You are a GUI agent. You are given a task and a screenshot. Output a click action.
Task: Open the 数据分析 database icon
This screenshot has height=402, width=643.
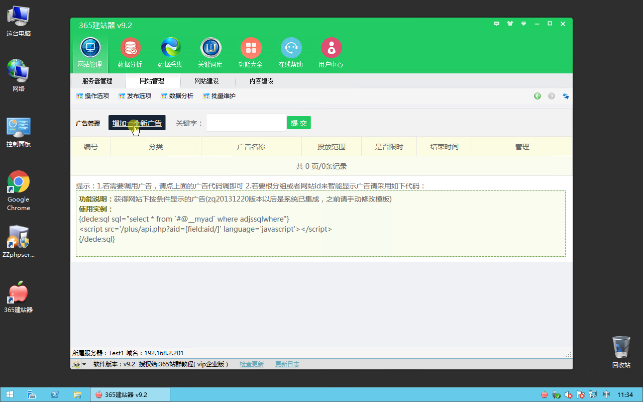tap(130, 53)
